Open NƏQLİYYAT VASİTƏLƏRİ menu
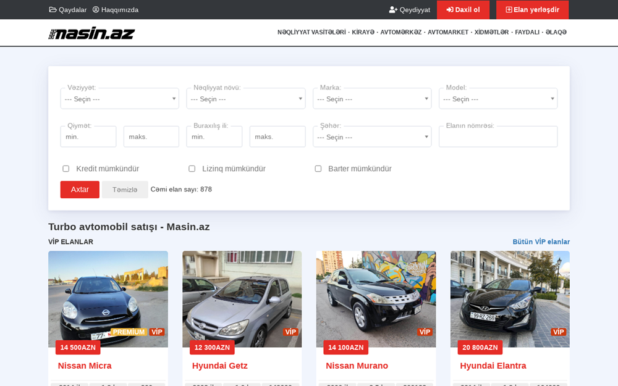The image size is (618, 386). pos(311,32)
